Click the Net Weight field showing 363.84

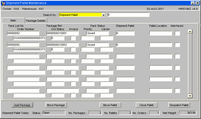click(188, 113)
